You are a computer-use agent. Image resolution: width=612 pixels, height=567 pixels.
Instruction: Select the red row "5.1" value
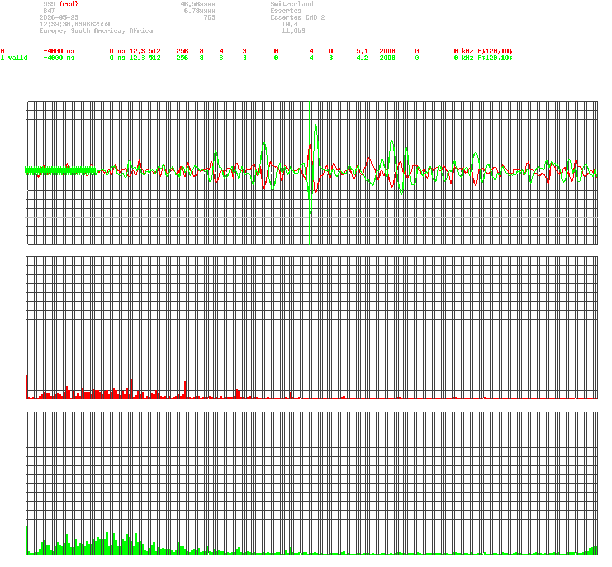click(362, 51)
